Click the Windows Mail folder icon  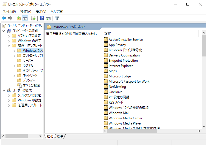[x=106, y=113]
